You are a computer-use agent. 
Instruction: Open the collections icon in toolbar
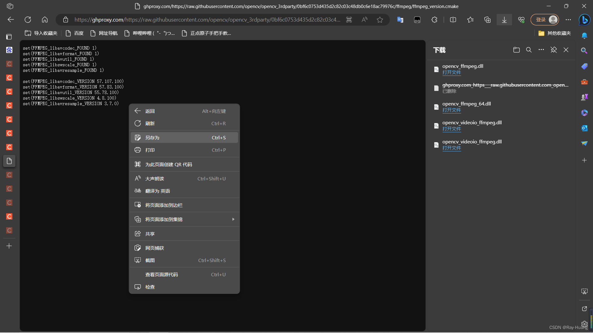(487, 20)
